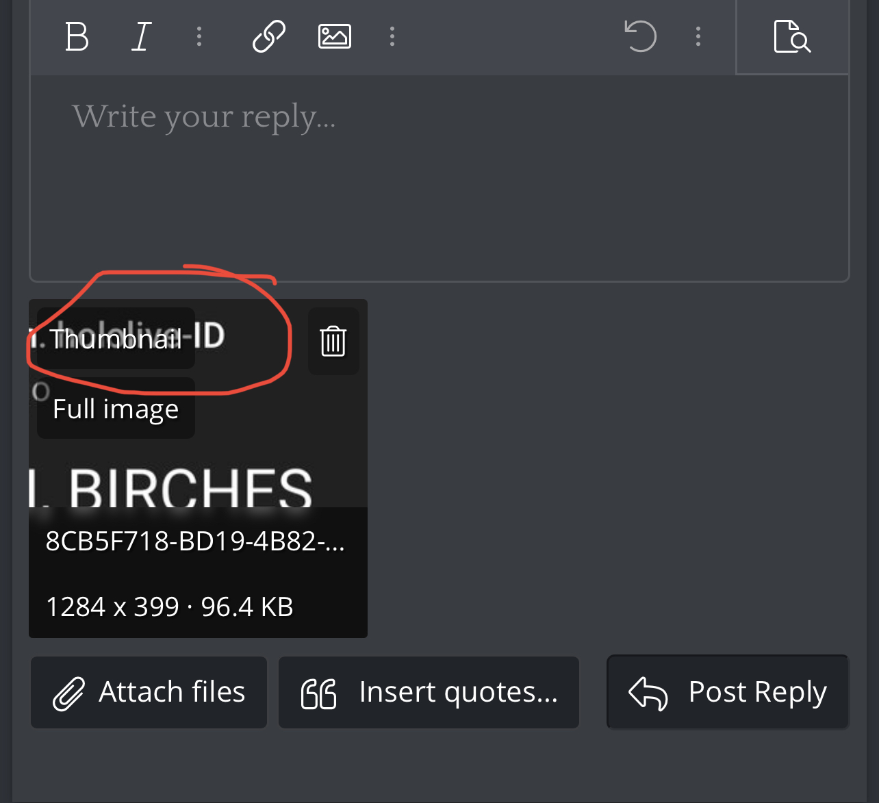This screenshot has width=879, height=803.
Task: Click the quotation mark icon on Insert quotes
Action: 319,693
